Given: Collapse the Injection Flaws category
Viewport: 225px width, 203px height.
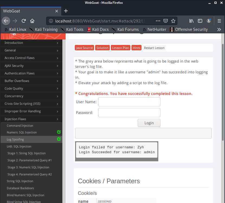Looking at the screenshot, I should click(31, 119).
